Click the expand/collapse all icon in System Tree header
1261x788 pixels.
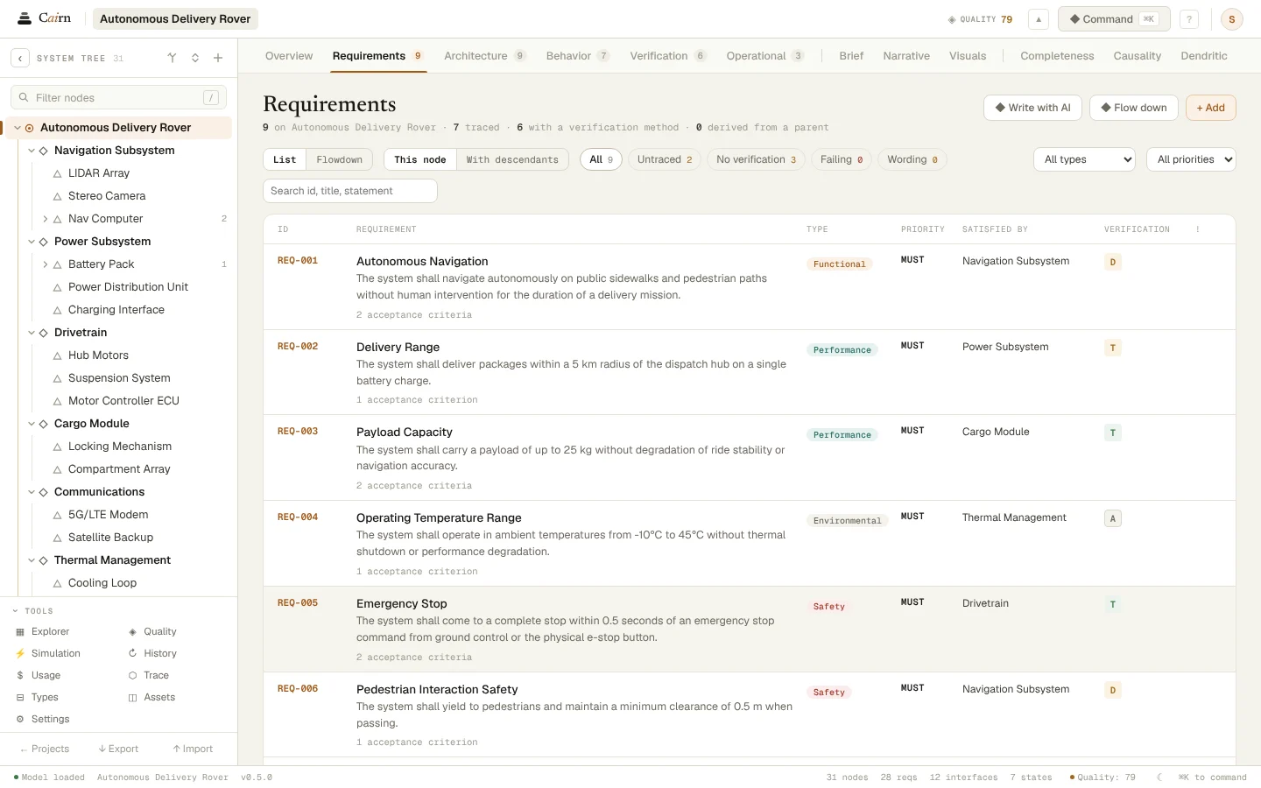(x=195, y=59)
